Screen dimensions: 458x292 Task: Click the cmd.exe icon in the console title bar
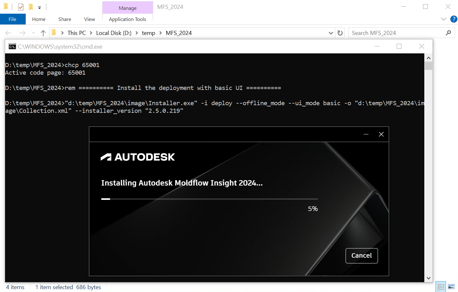tap(12, 46)
